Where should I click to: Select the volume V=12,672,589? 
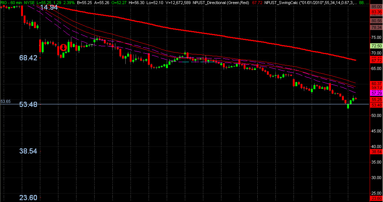point(177,3)
